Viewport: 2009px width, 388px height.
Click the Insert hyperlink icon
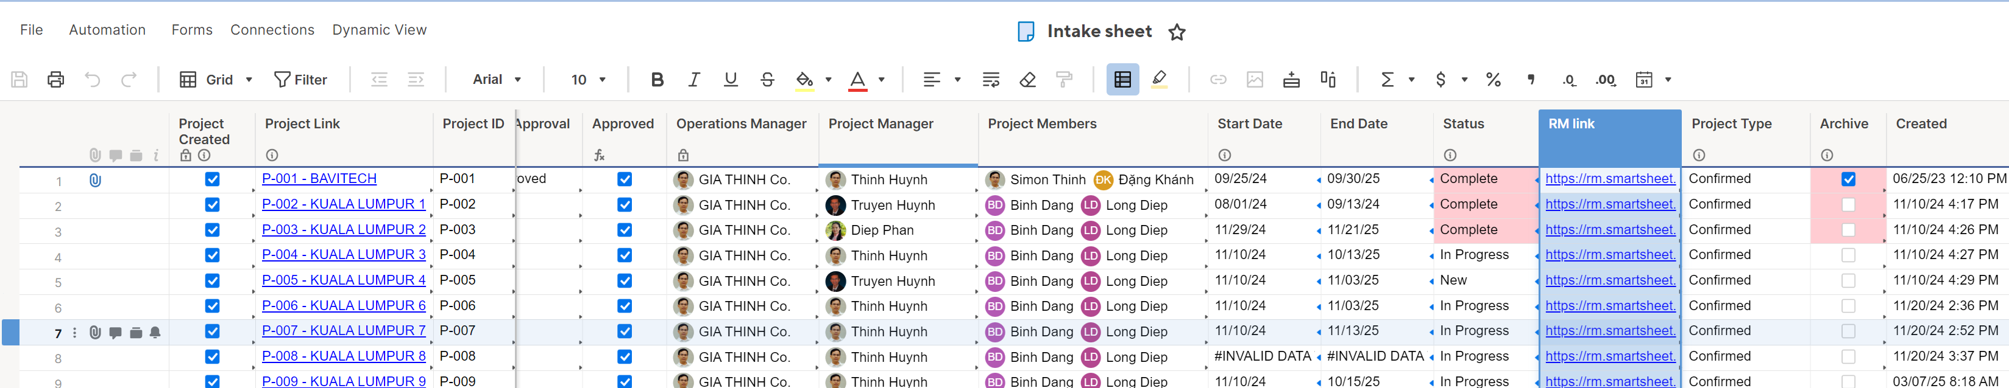tap(1217, 80)
